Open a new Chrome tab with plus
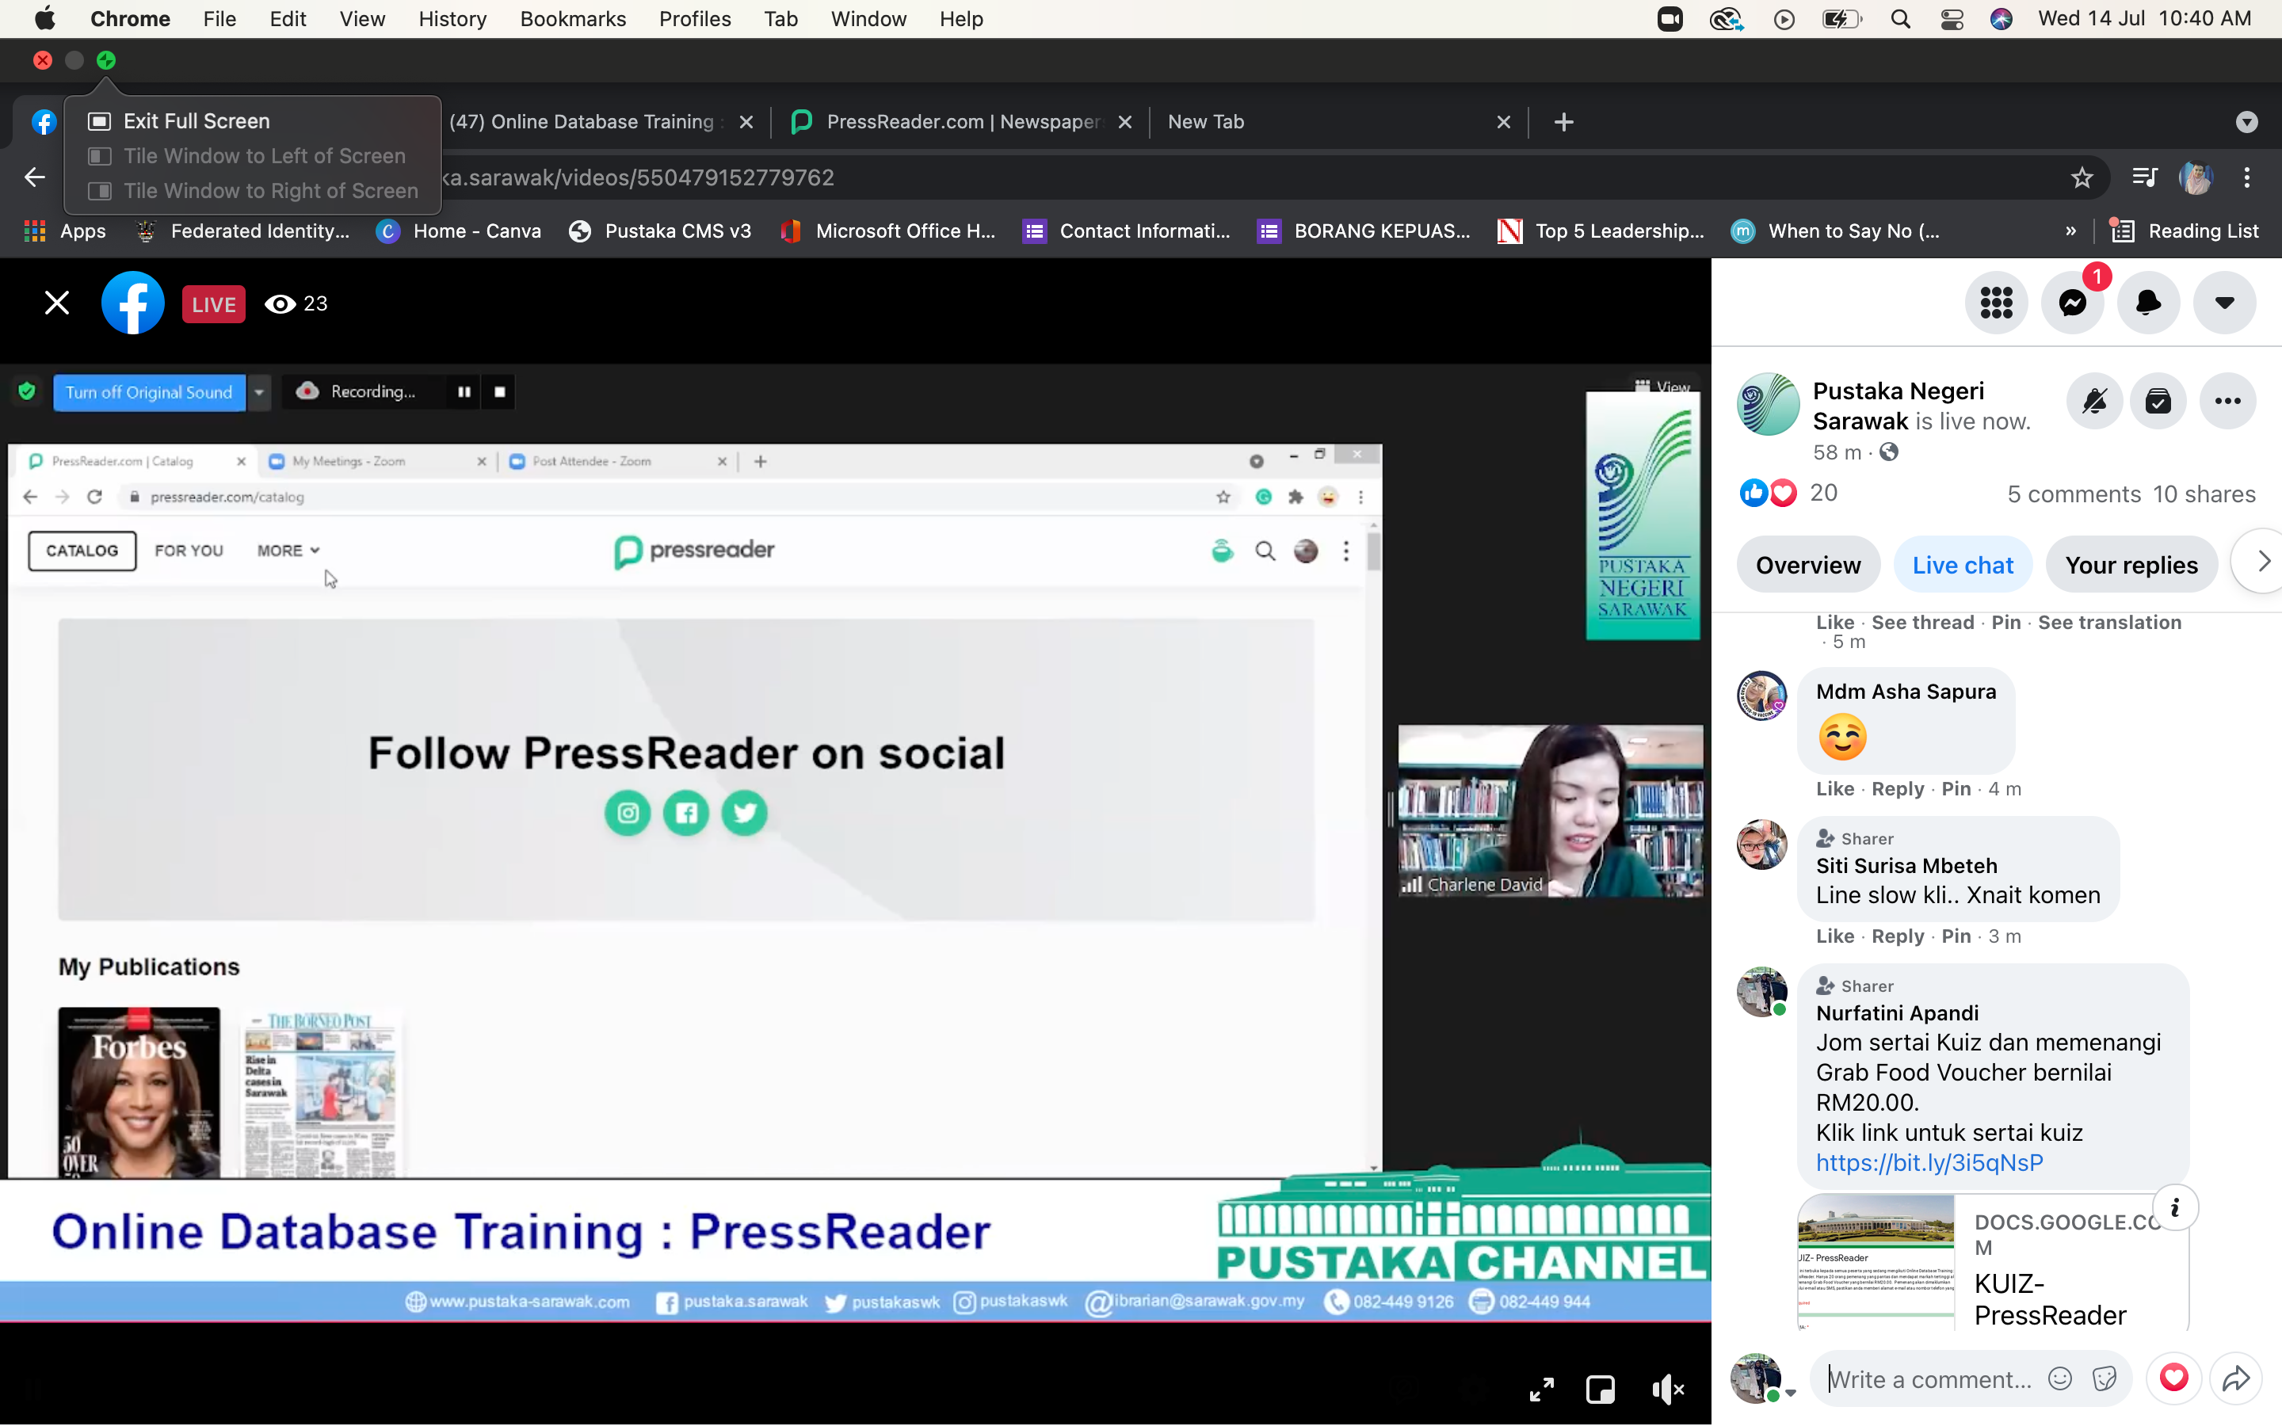2282x1426 pixels. [1563, 122]
